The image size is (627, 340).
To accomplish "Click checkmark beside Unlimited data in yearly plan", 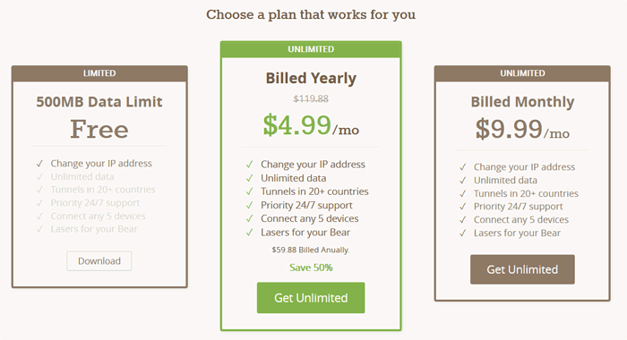I will pyautogui.click(x=250, y=178).
